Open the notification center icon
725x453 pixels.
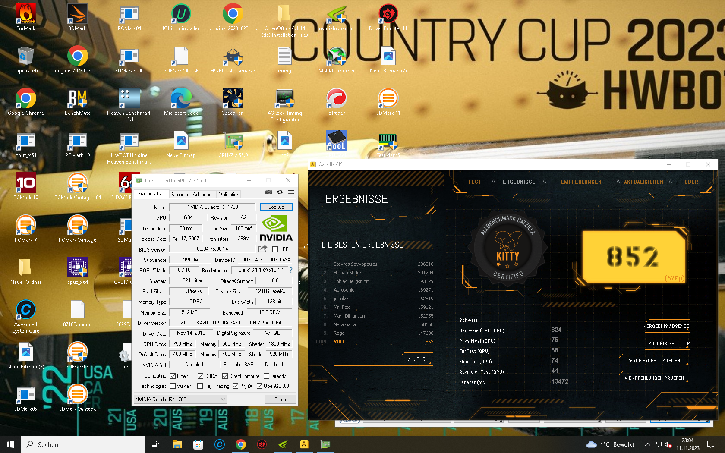coord(711,444)
